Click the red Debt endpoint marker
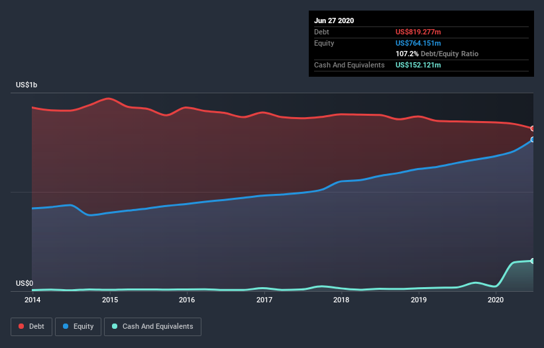Screen dimensions: 544x348 pos(533,128)
